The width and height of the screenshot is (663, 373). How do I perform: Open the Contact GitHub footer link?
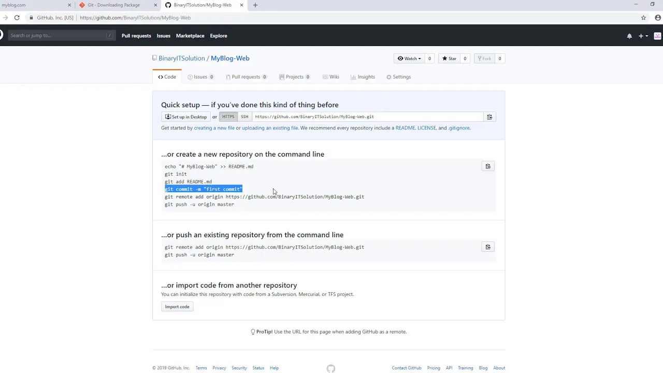click(407, 368)
